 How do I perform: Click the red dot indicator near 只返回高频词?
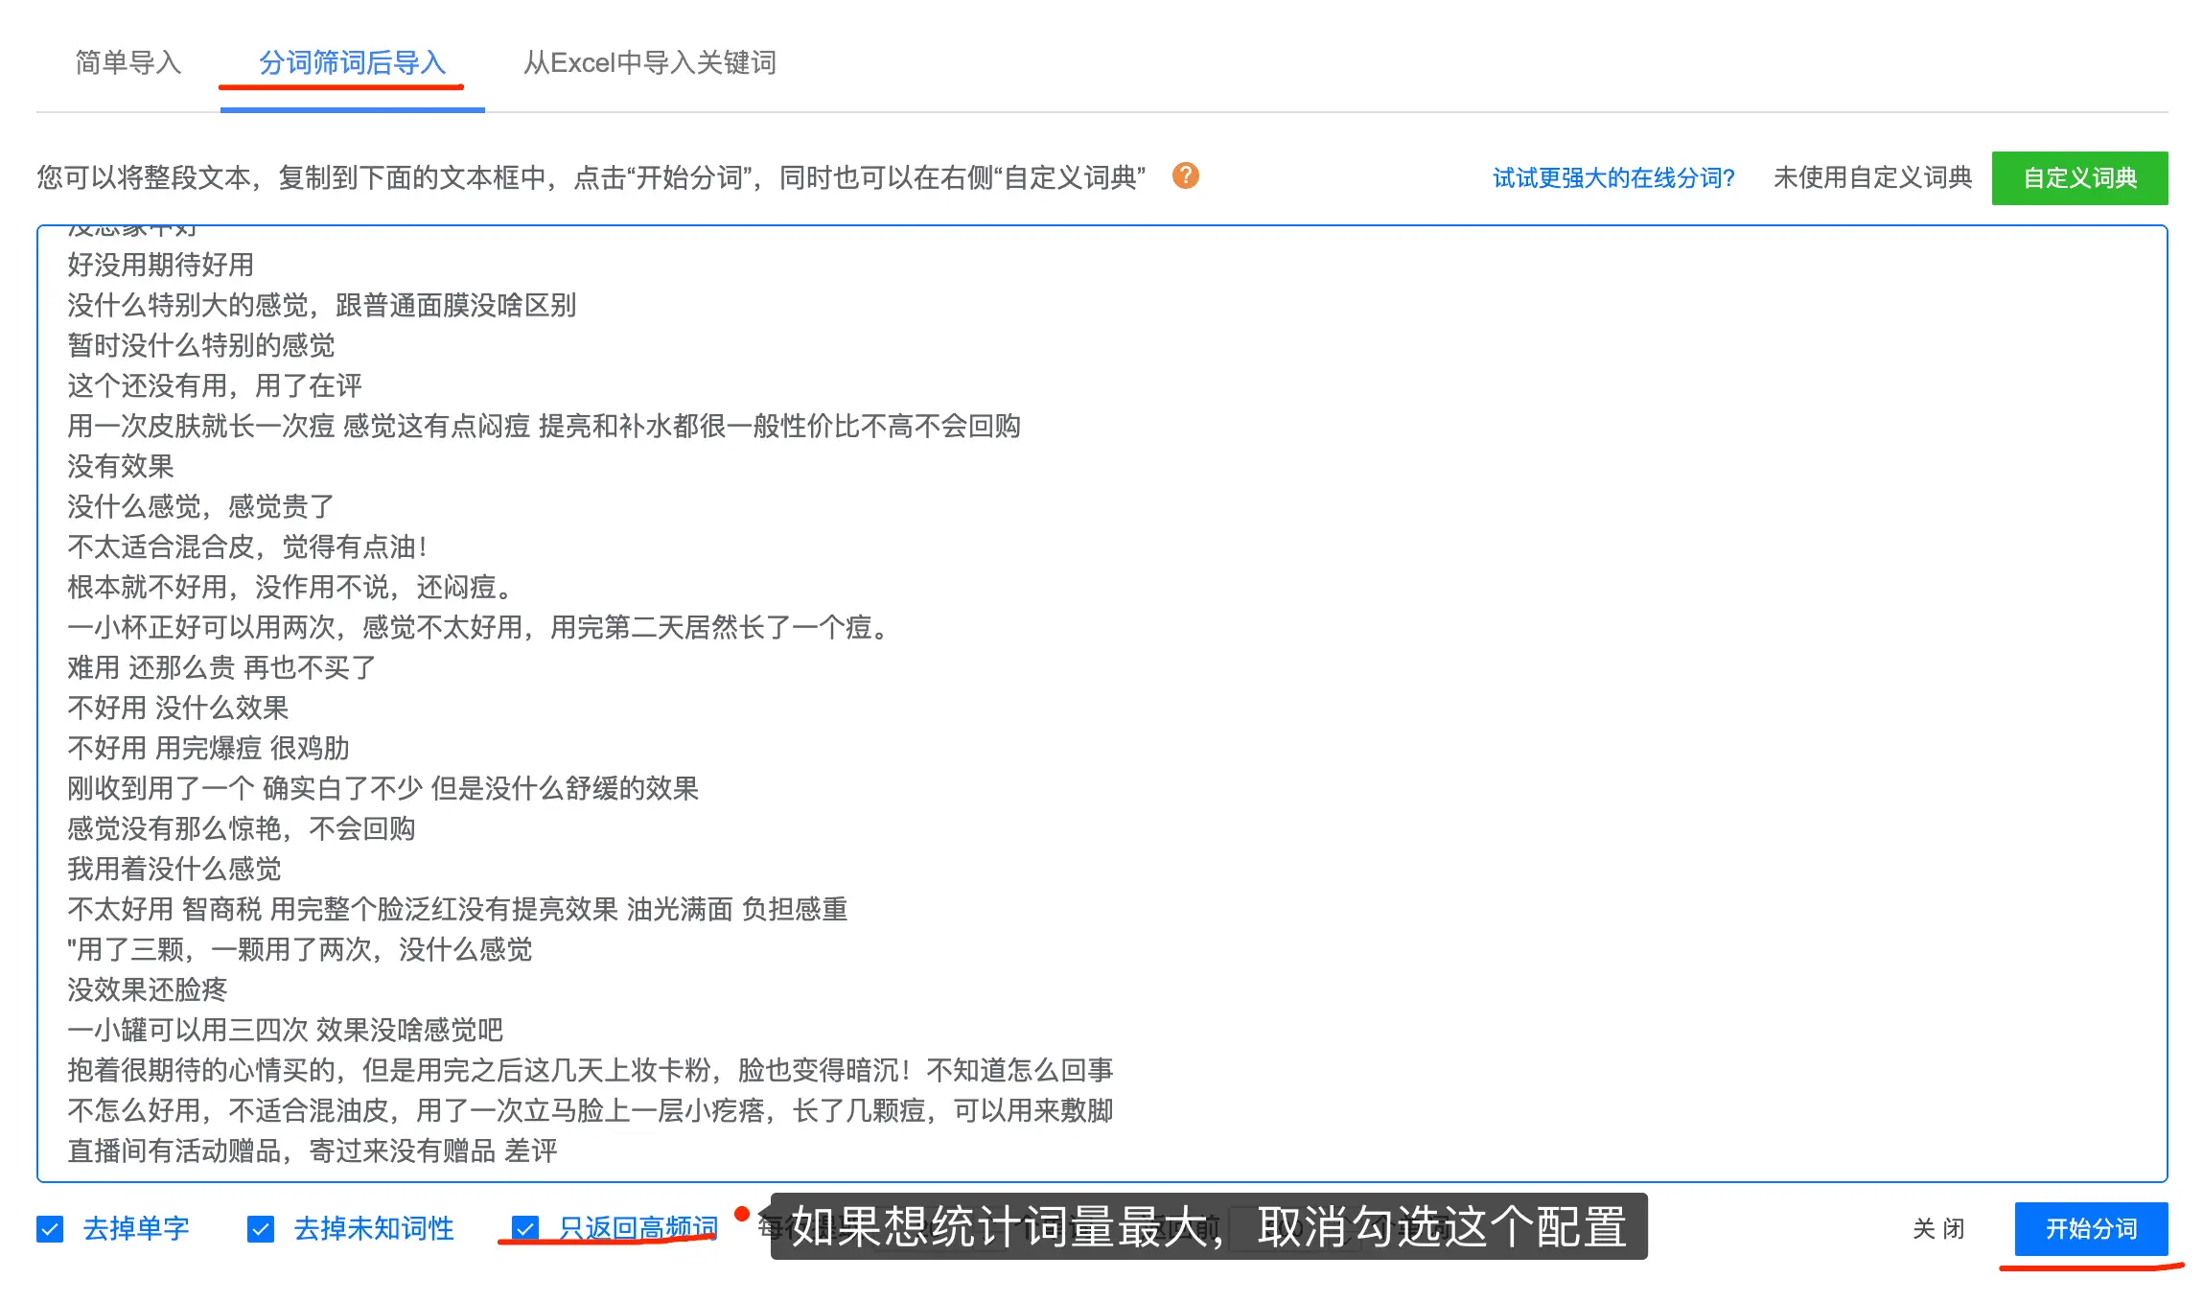740,1213
